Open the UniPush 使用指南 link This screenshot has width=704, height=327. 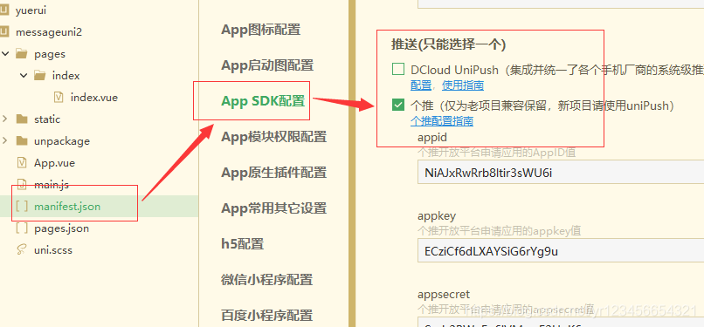click(463, 85)
